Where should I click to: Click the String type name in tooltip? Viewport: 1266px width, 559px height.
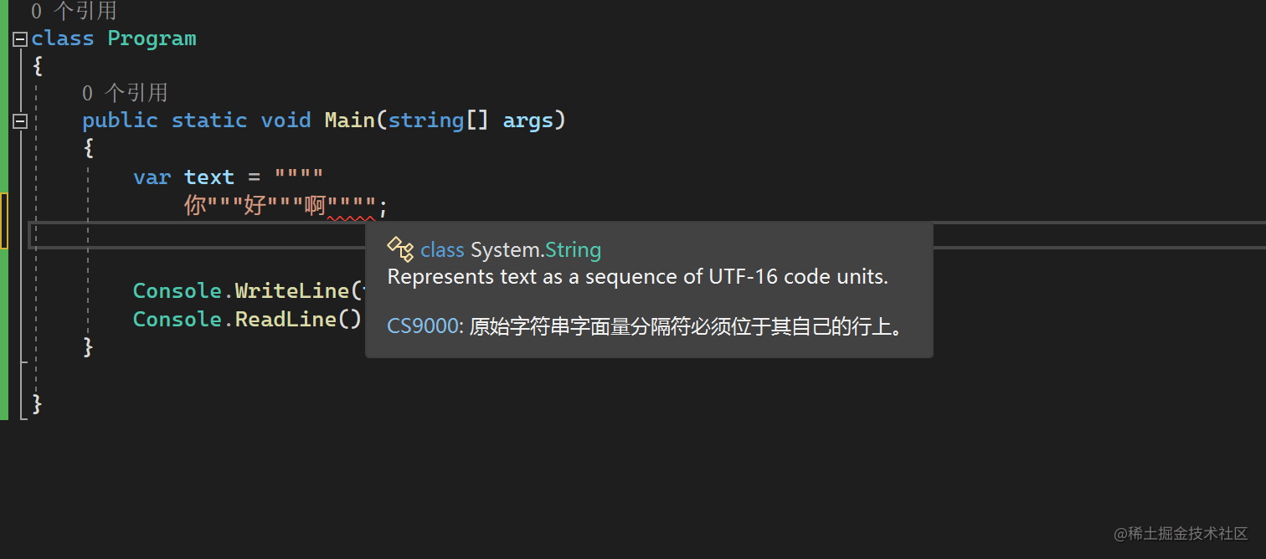point(573,249)
